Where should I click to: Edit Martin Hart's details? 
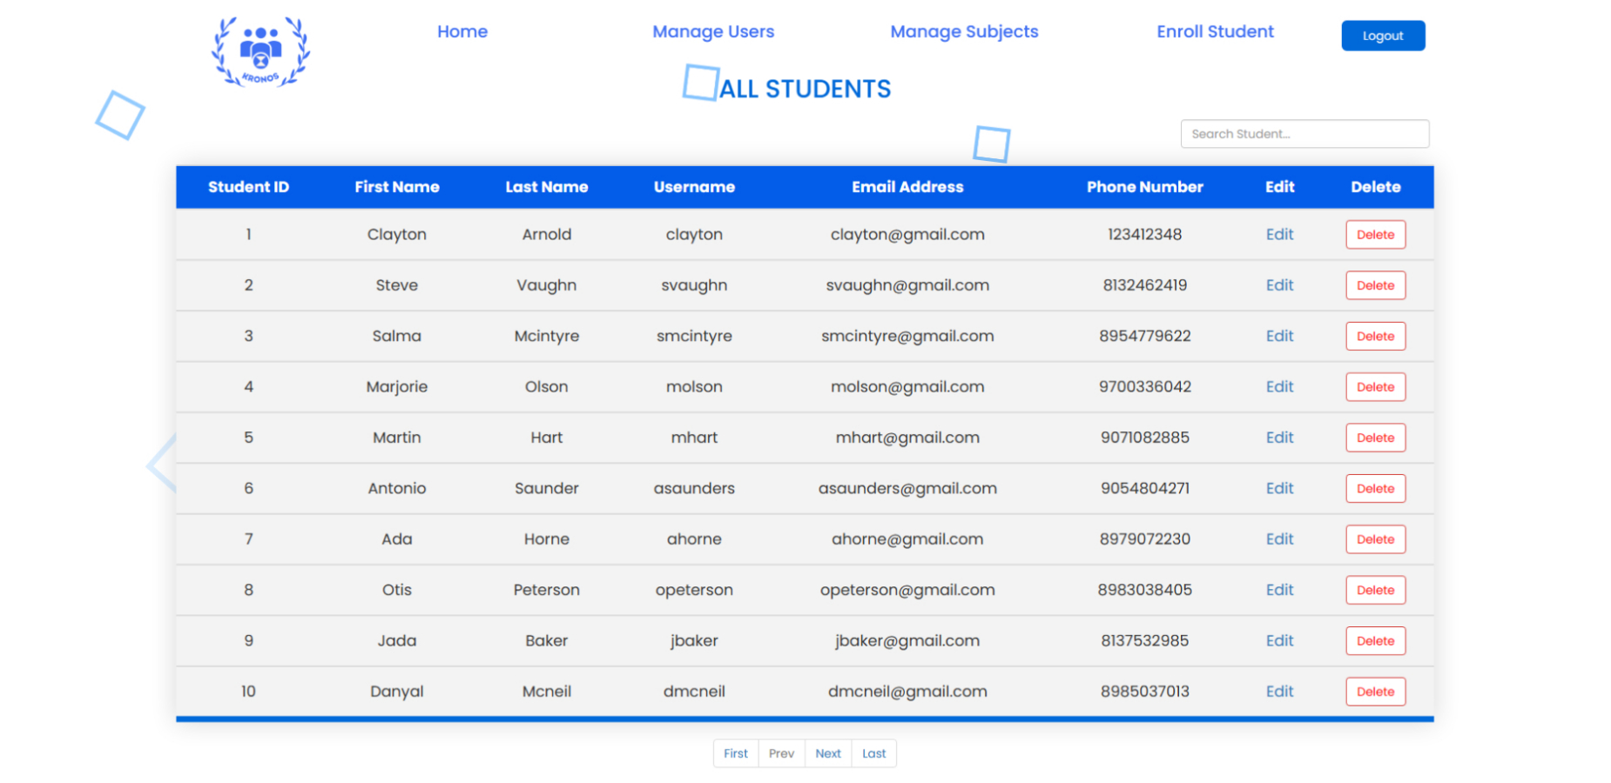click(x=1278, y=438)
